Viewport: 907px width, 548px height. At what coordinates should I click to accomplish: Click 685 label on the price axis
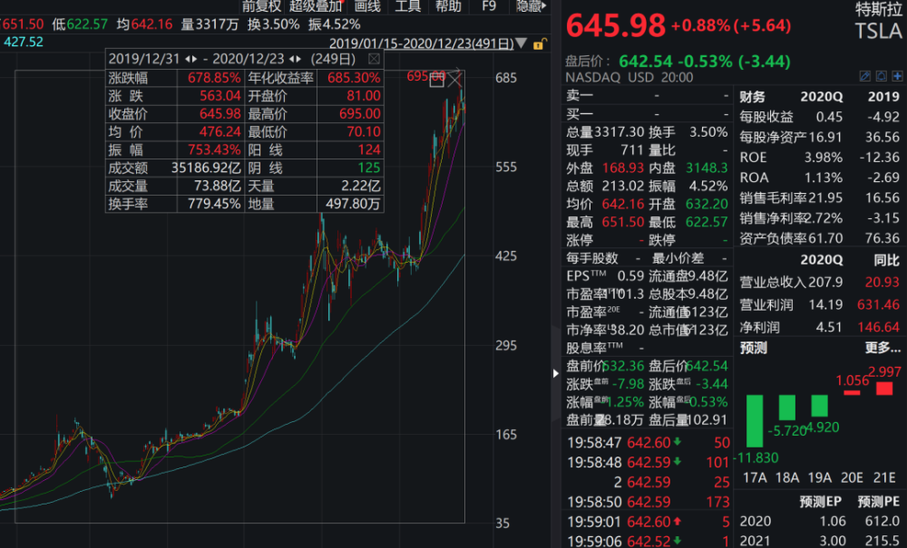[x=506, y=78]
